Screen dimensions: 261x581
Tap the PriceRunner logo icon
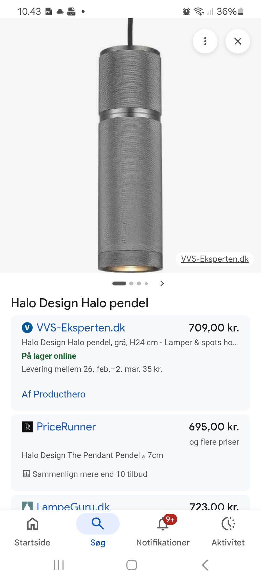tap(27, 427)
